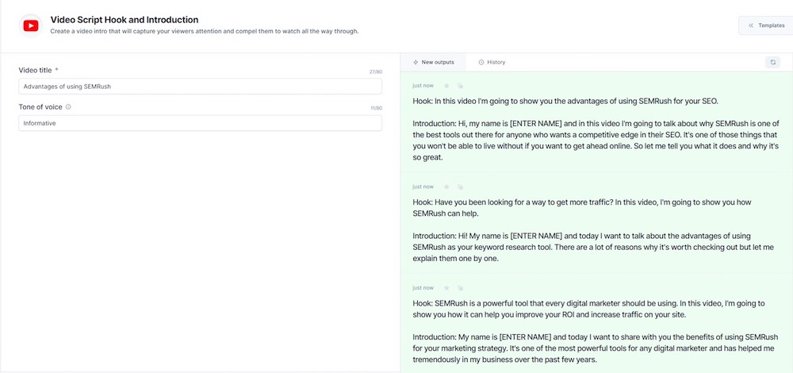Screen dimensions: 793x373
Task: Click the 27/80 character counter
Action: tap(376, 72)
